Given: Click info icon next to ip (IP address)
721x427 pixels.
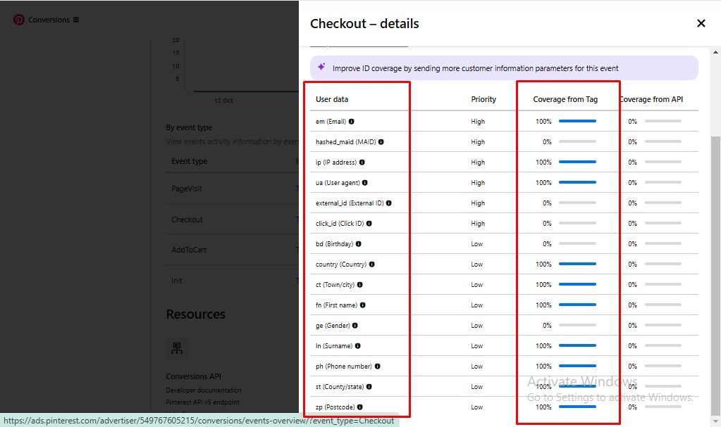Looking at the screenshot, I should [362, 162].
